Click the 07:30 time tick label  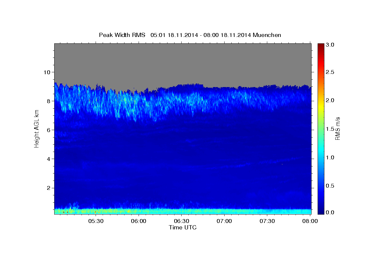(268, 221)
